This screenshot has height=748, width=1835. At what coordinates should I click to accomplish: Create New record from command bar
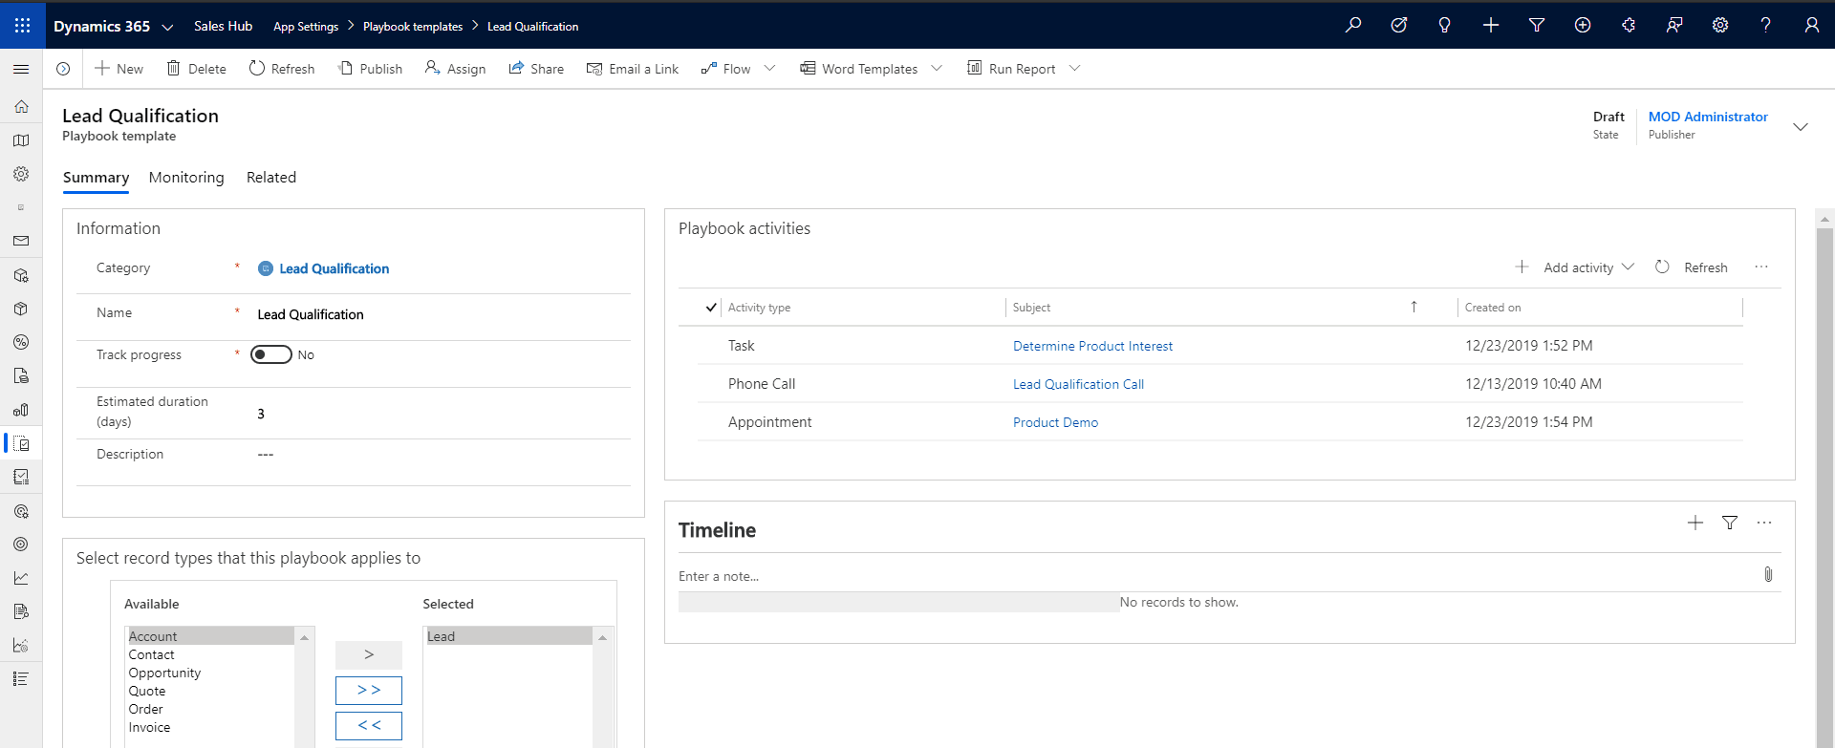tap(119, 69)
